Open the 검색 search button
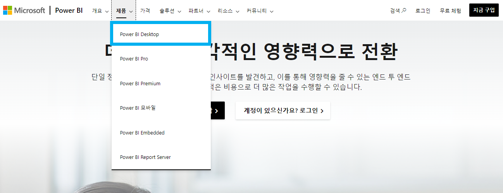 pyautogui.click(x=398, y=10)
